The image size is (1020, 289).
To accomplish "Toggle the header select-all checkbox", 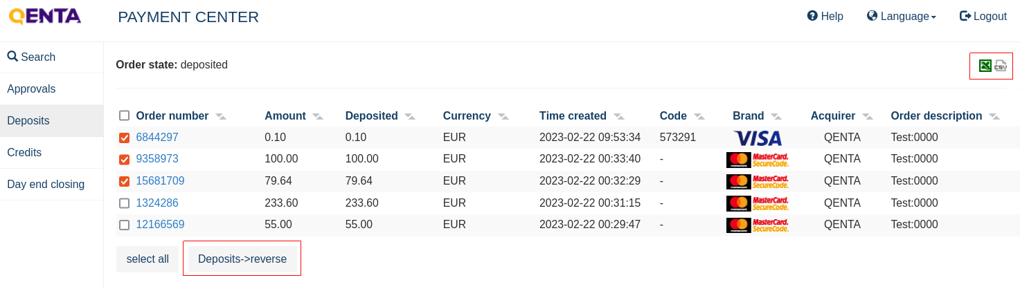I will click(x=124, y=115).
